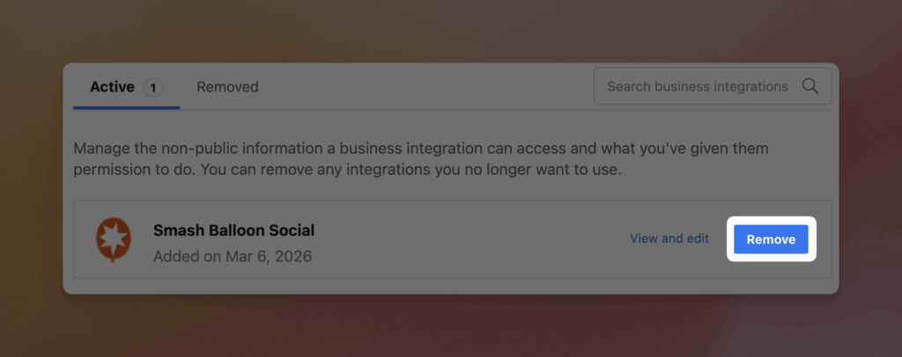The image size is (902, 357).
Task: Click the blank area right of Removed tab
Action: tap(423, 87)
